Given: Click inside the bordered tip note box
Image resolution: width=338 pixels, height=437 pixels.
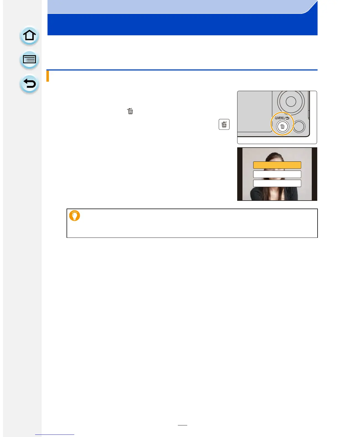Looking at the screenshot, I should point(192,223).
